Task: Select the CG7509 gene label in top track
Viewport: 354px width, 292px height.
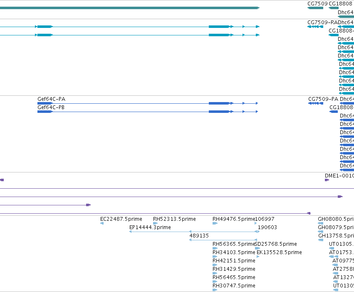Action: point(317,4)
